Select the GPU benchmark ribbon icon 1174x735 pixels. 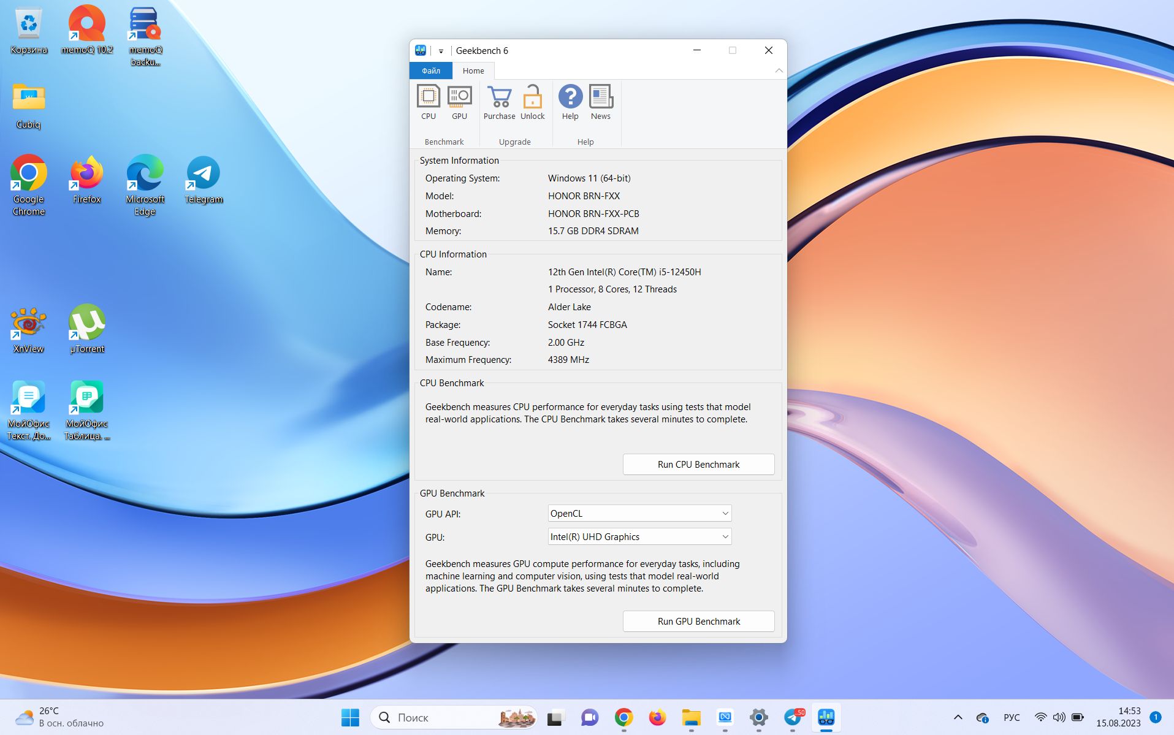[459, 102]
